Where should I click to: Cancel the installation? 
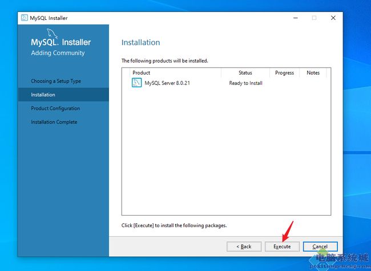click(x=320, y=247)
